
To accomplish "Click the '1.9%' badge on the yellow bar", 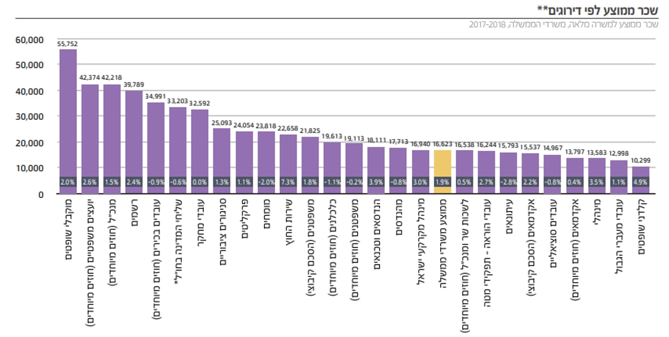I will (442, 182).
